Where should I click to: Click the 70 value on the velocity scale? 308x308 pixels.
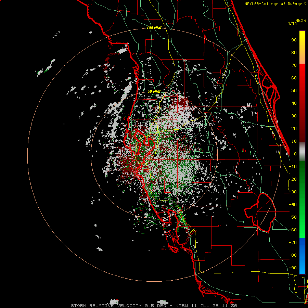point(294,65)
